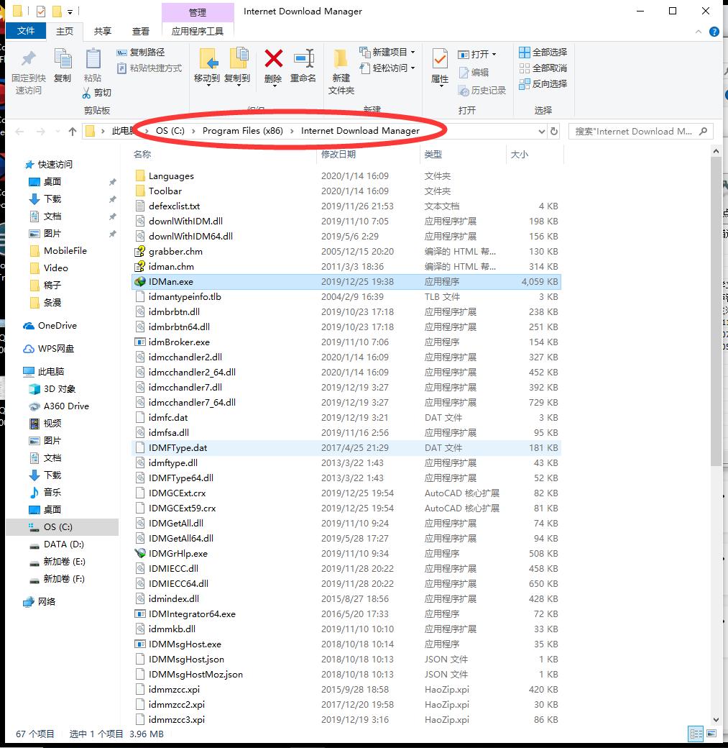
Task: Open the recent locations dropdown arrow
Action: pyautogui.click(x=57, y=131)
